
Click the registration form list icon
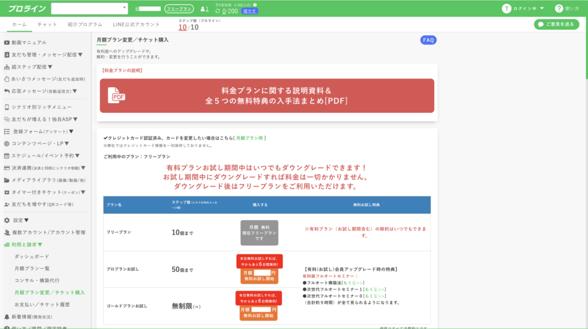coord(7,131)
